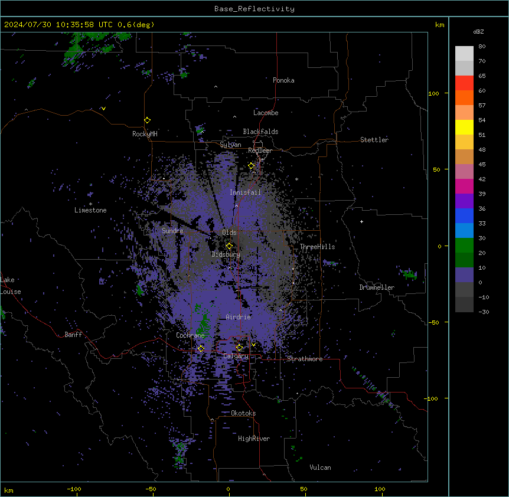This screenshot has height=497, width=509.
Task: Click the yellow diamond marker below RedDeer
Action: pyautogui.click(x=252, y=166)
